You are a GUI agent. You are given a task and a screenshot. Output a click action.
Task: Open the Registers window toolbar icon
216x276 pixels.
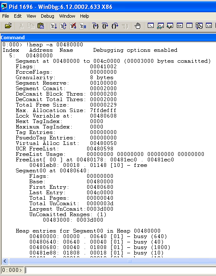(x=180, y=26)
